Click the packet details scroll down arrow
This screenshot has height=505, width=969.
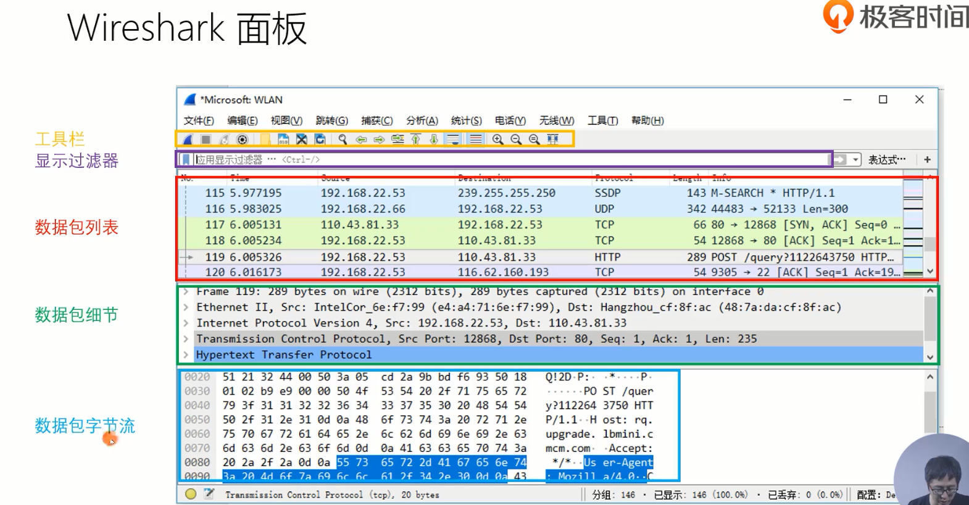point(930,357)
